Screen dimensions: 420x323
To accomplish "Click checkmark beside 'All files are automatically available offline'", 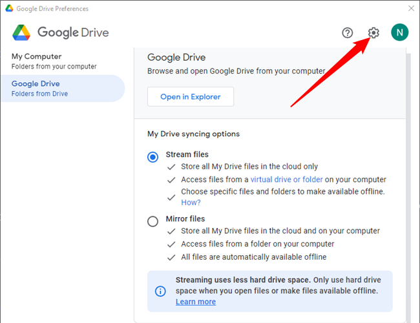I will (x=171, y=257).
